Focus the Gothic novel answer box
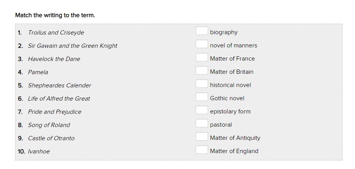 (201, 97)
